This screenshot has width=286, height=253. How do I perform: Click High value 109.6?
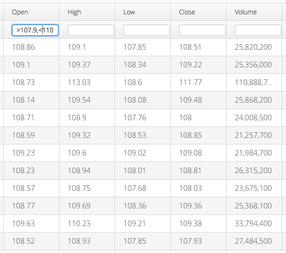[x=77, y=153]
